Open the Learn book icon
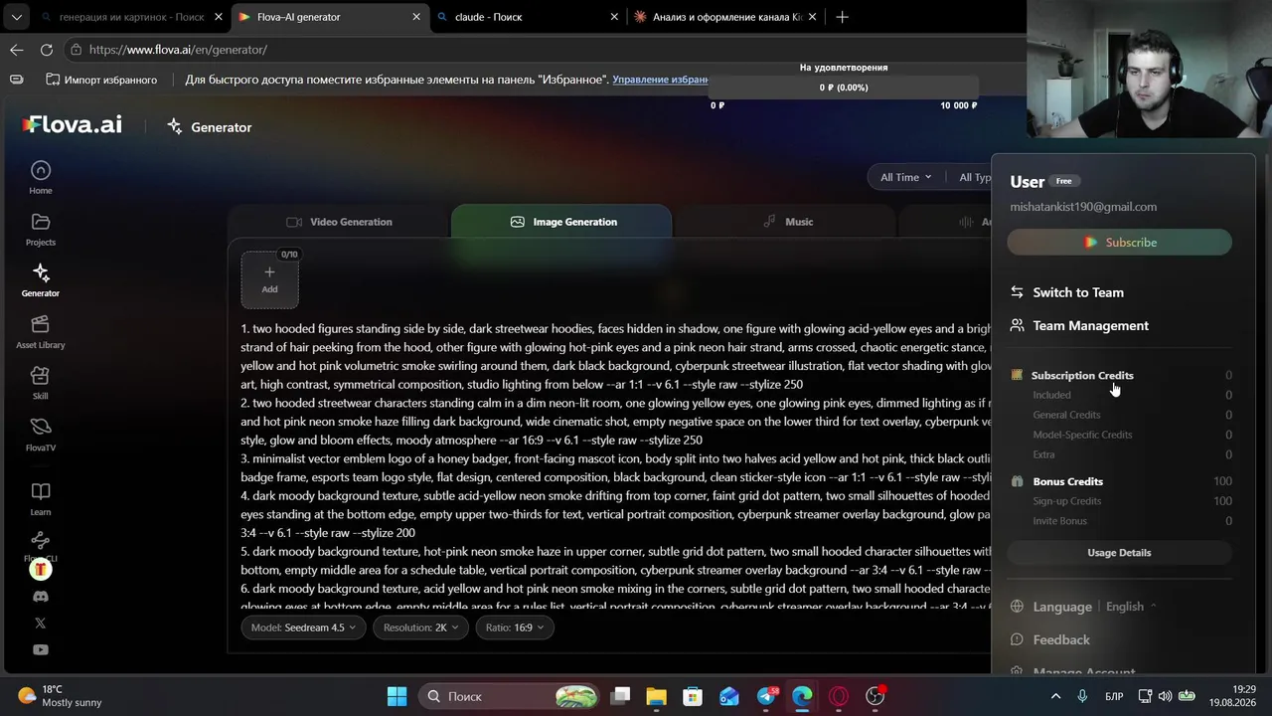The image size is (1272, 716). pyautogui.click(x=40, y=491)
